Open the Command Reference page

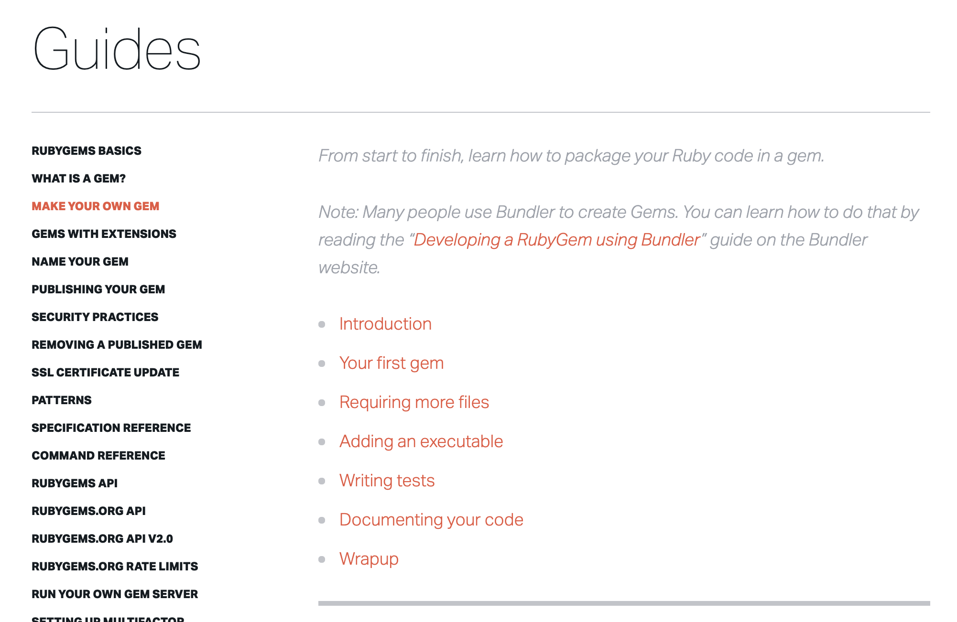[x=98, y=456]
